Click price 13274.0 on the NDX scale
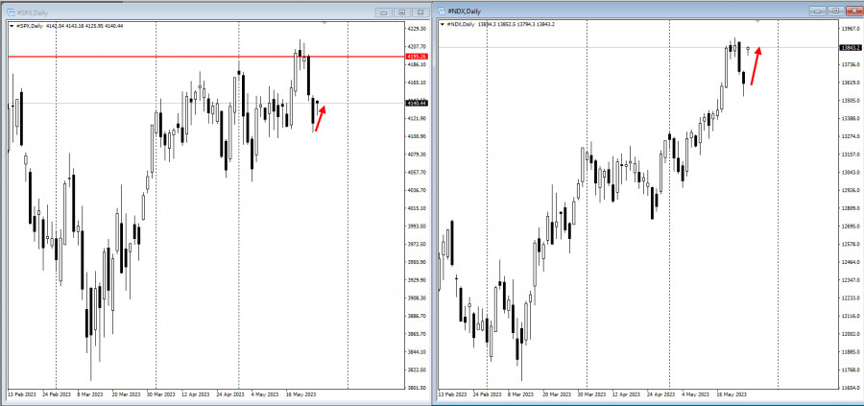This screenshot has height=406, width=864. 852,136
